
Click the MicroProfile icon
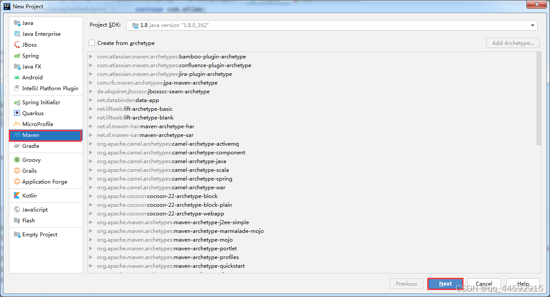(17, 124)
